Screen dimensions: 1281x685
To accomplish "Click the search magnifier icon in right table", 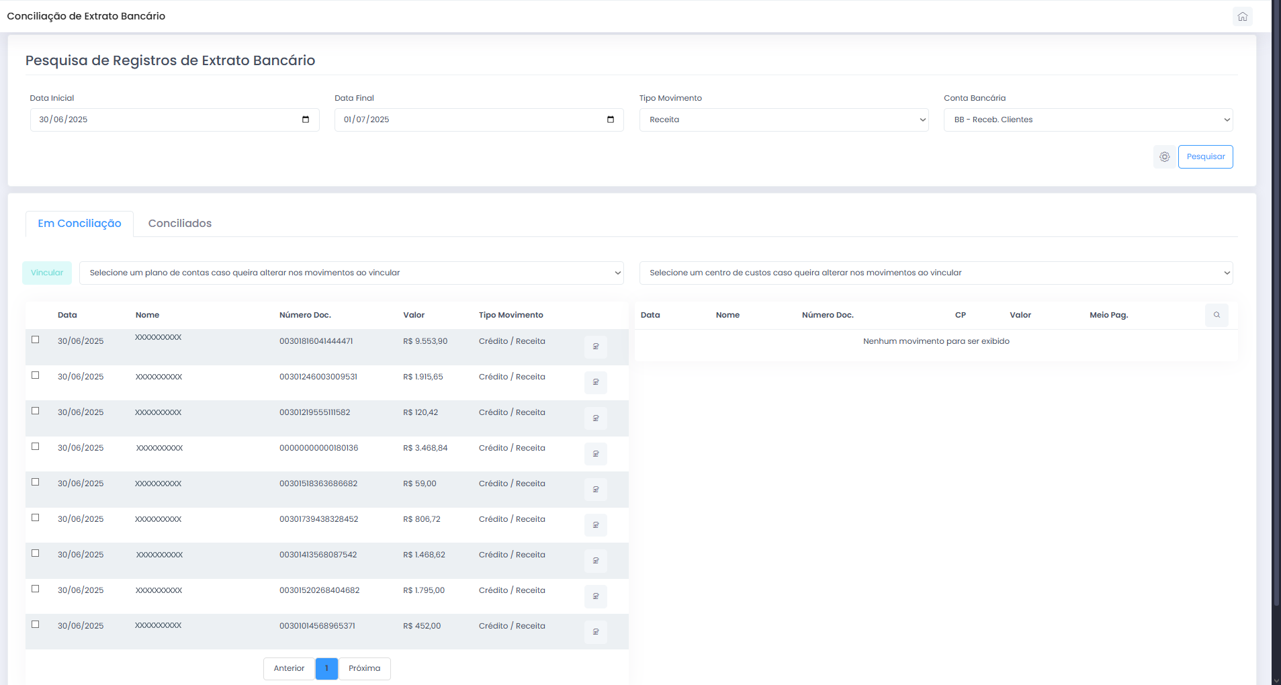I will click(1216, 315).
